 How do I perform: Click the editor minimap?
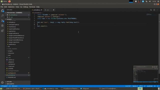coord(152,14)
